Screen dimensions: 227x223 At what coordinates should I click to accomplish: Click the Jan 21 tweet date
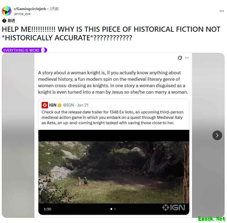pyautogui.click(x=83, y=105)
